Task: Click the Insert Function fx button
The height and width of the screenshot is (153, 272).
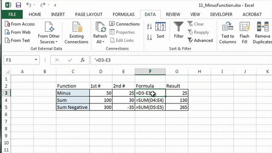Action: tap(83, 60)
